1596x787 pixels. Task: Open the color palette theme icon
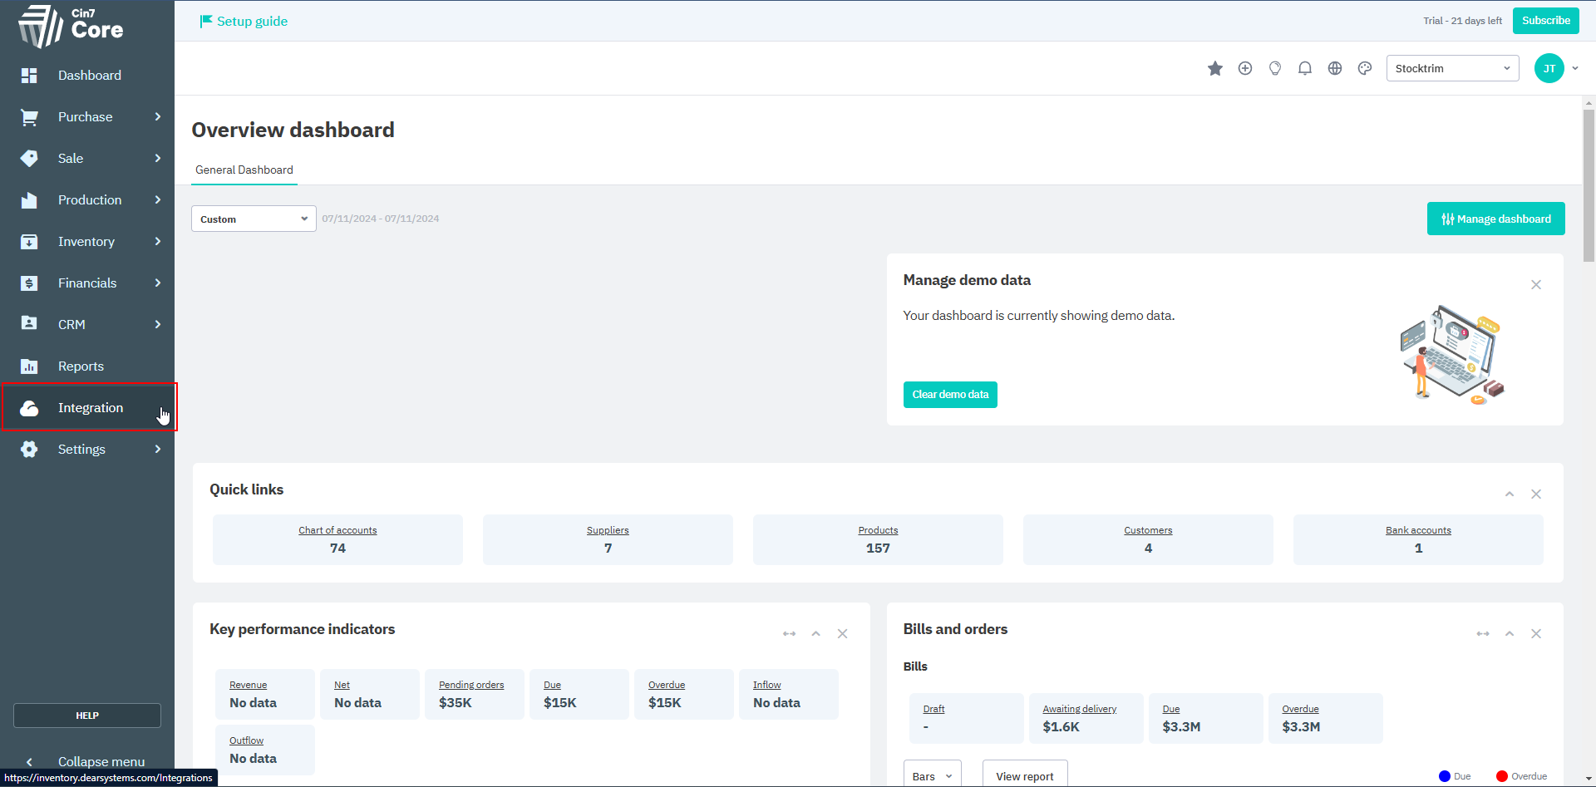[1364, 68]
